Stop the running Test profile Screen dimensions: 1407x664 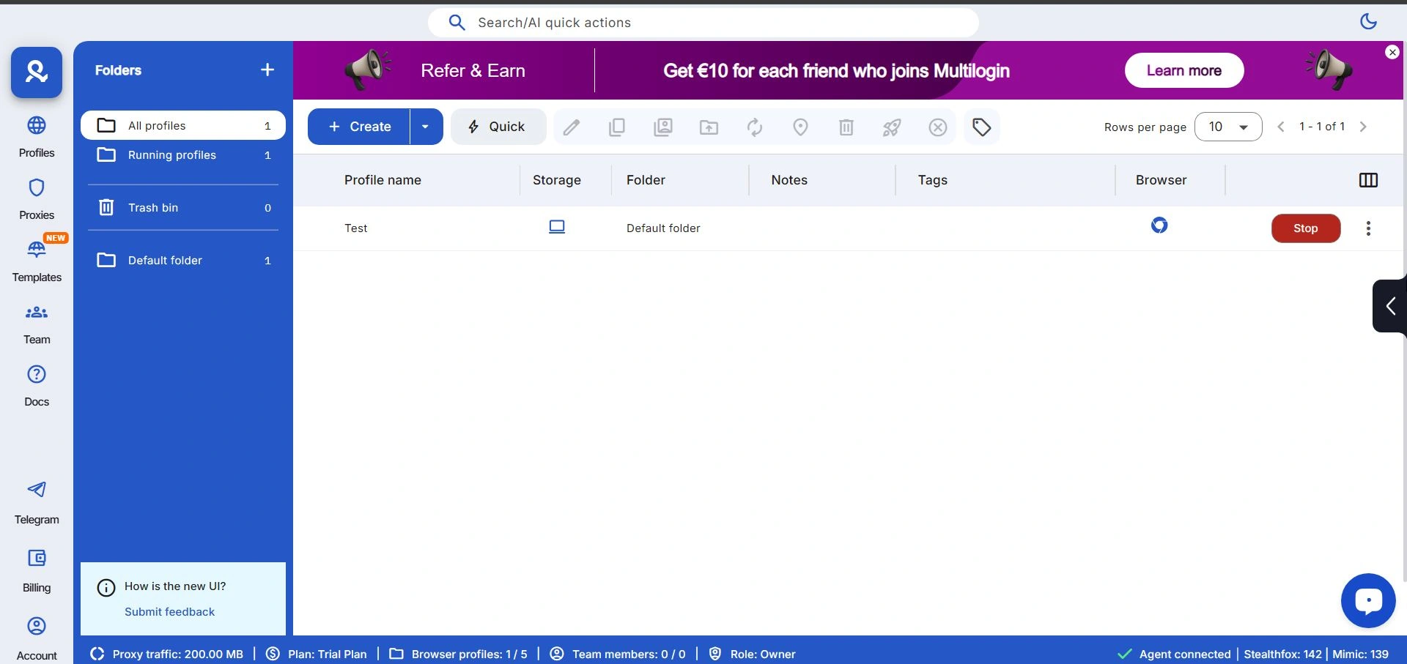(x=1305, y=228)
